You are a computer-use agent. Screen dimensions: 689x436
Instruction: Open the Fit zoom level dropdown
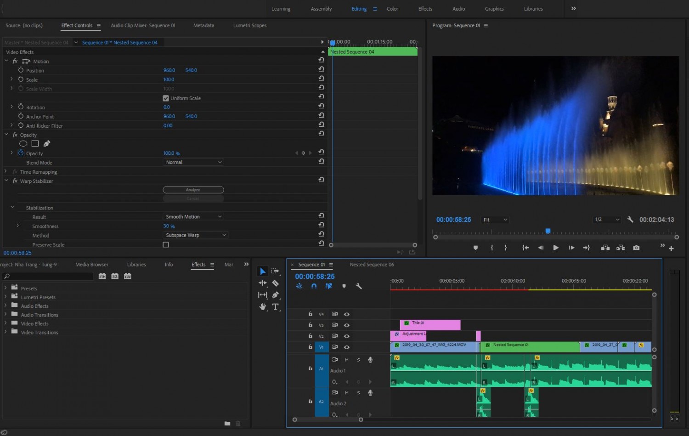click(495, 220)
